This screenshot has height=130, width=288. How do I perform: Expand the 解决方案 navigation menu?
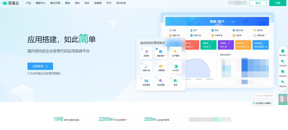[x=55, y=3]
